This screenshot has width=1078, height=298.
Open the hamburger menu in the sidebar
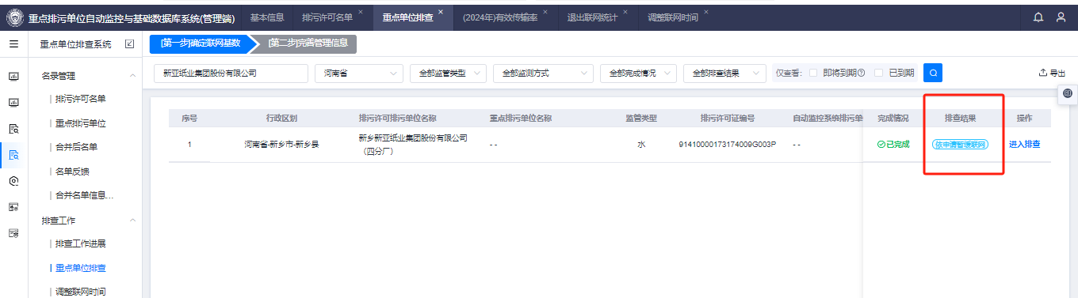click(x=13, y=44)
